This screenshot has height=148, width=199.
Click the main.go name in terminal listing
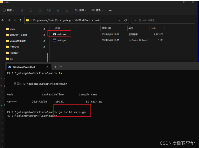(97, 102)
